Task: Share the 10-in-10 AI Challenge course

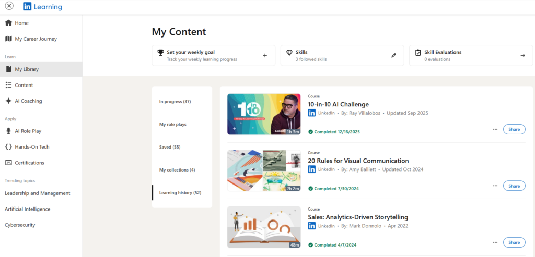Action: (x=514, y=129)
